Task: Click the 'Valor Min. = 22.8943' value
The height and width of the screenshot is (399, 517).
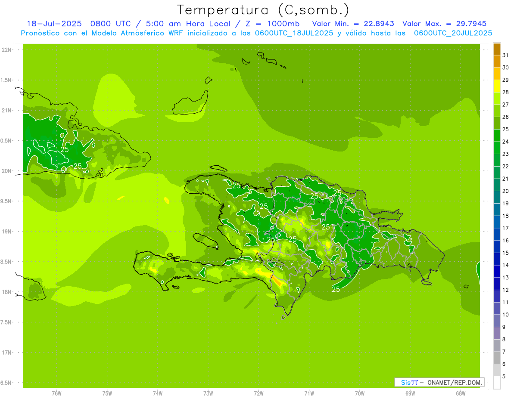Action: click(353, 24)
